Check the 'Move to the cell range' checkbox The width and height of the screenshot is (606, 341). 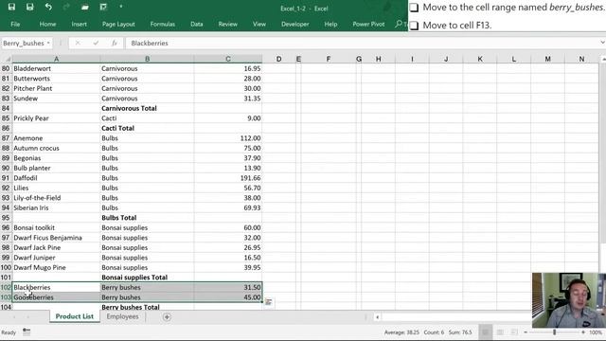click(x=414, y=8)
